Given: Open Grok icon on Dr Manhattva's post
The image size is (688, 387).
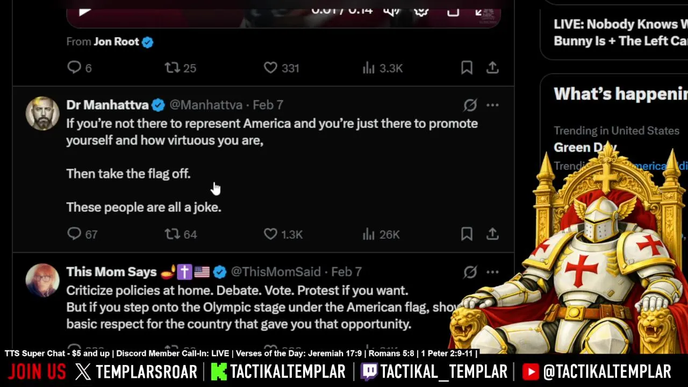Looking at the screenshot, I should [x=470, y=105].
